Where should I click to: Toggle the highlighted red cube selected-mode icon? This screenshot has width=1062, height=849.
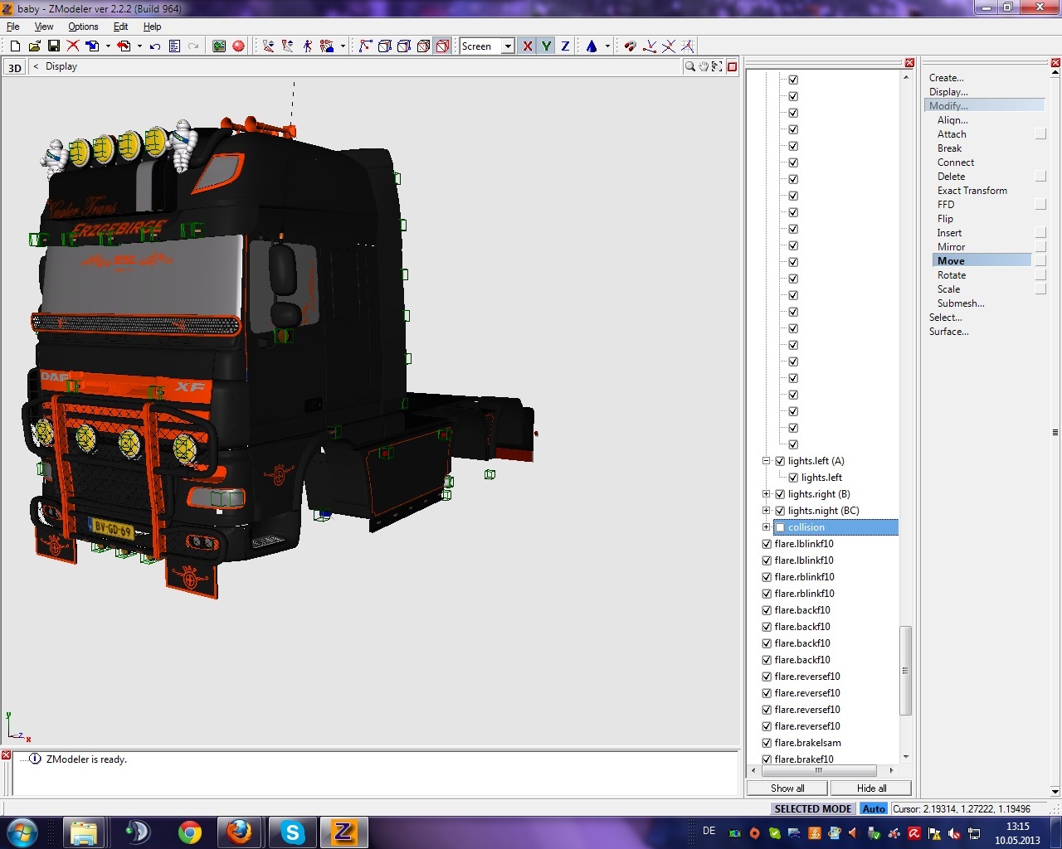click(443, 46)
